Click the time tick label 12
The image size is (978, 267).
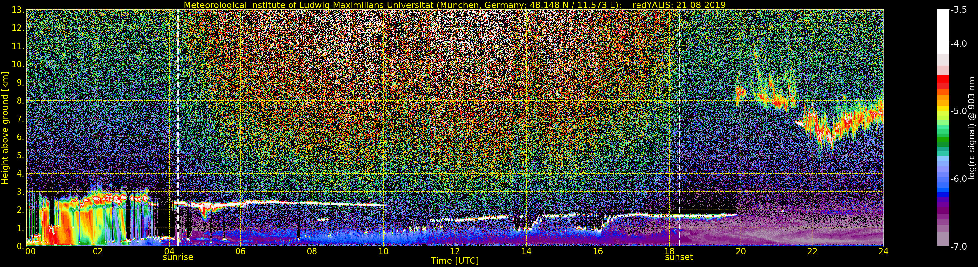coord(455,251)
